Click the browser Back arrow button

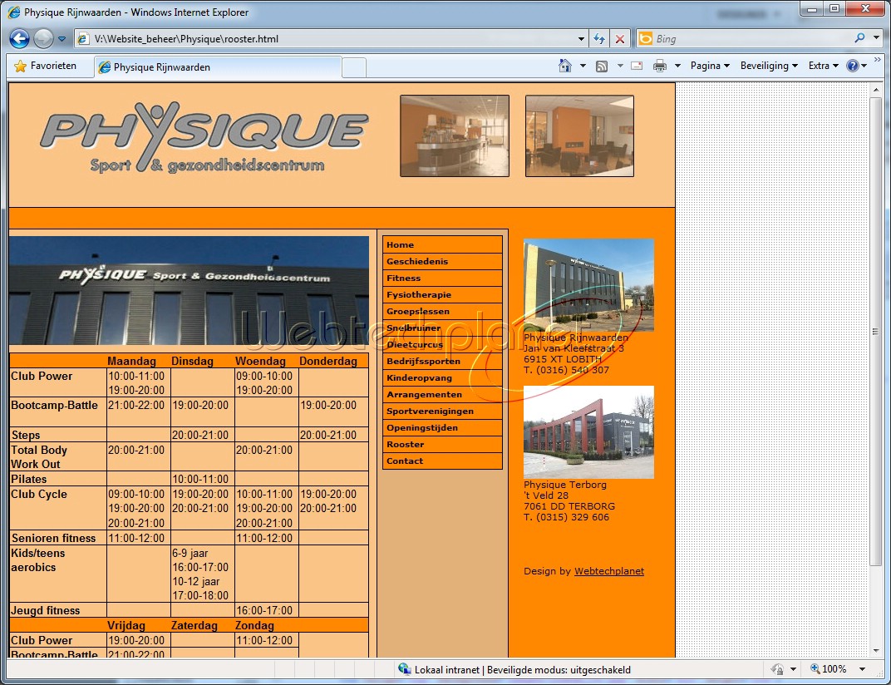(x=19, y=38)
